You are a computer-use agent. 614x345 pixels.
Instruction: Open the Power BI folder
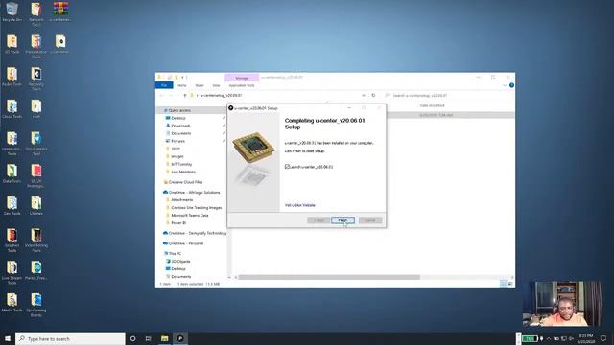(x=178, y=223)
